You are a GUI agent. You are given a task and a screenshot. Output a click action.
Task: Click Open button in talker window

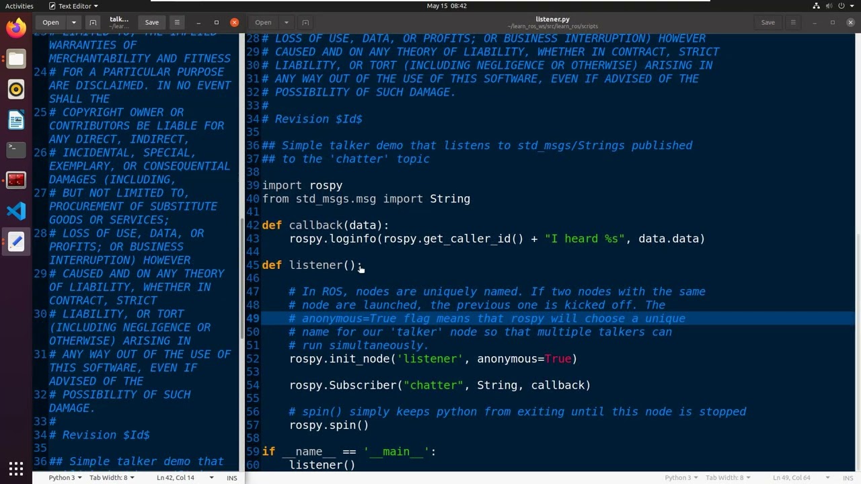point(50,22)
